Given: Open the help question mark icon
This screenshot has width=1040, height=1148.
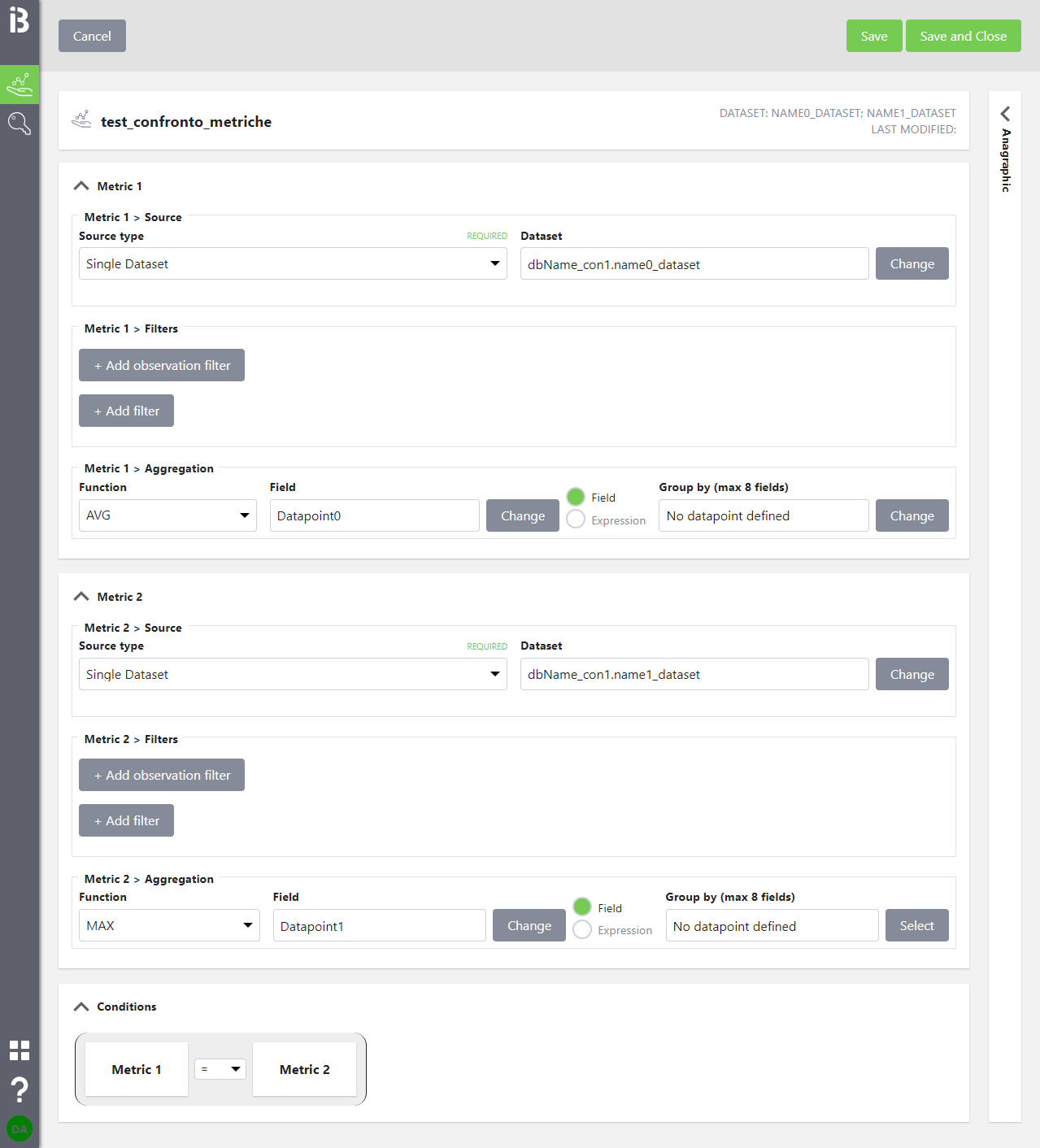Looking at the screenshot, I should pyautogui.click(x=20, y=1089).
